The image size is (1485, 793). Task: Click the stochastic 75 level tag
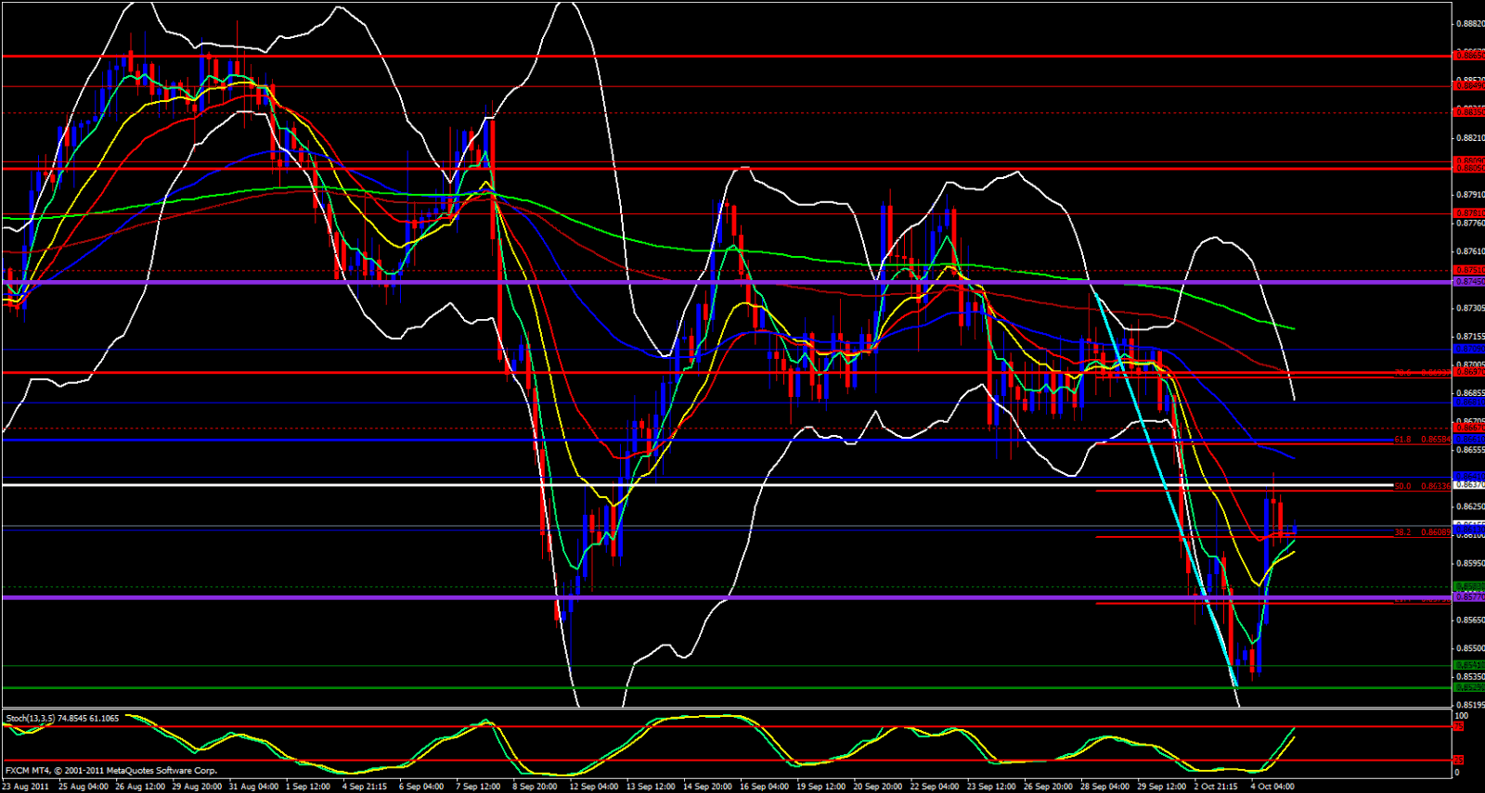pos(1459,727)
